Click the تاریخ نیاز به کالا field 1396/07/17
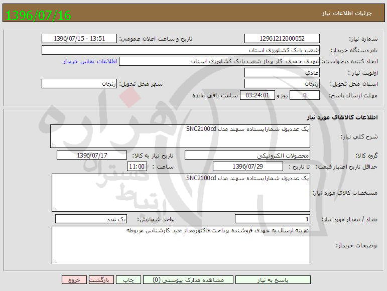387x291 pixels. 92,156
